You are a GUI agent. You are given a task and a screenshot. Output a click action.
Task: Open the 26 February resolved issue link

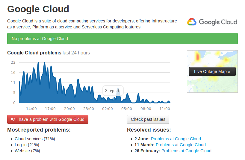[186, 151]
